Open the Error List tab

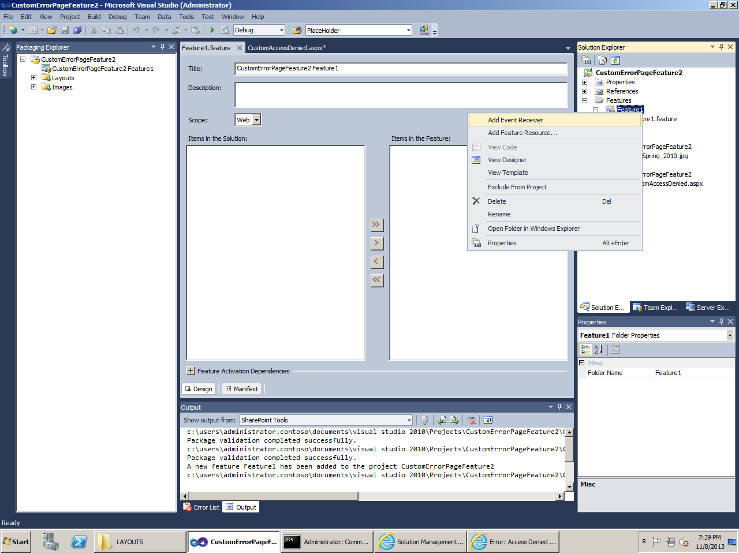point(201,507)
